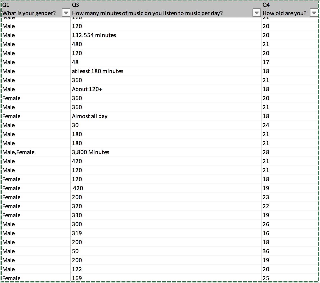
Task: Select the cell containing 48
Action: coord(166,62)
